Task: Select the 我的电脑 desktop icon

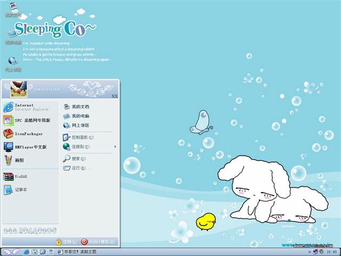Action: coord(13,37)
